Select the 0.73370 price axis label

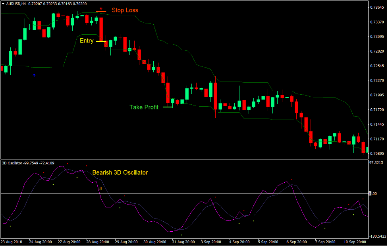(377, 22)
